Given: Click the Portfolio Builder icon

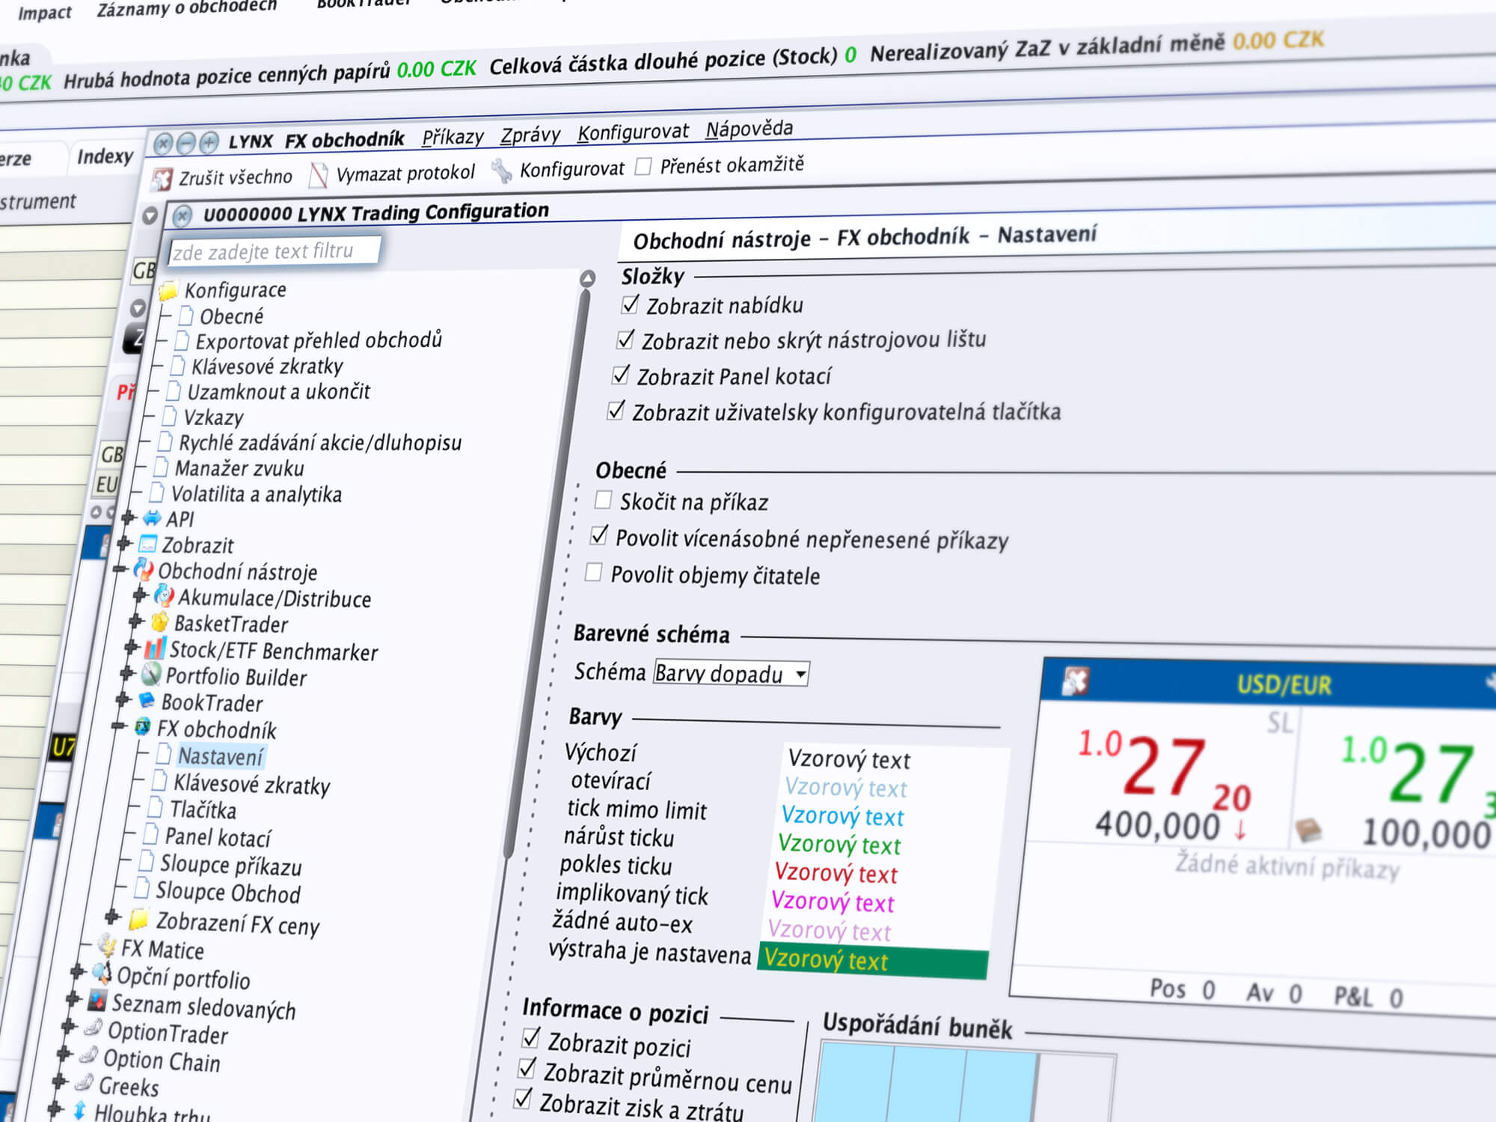Looking at the screenshot, I should click(151, 674).
